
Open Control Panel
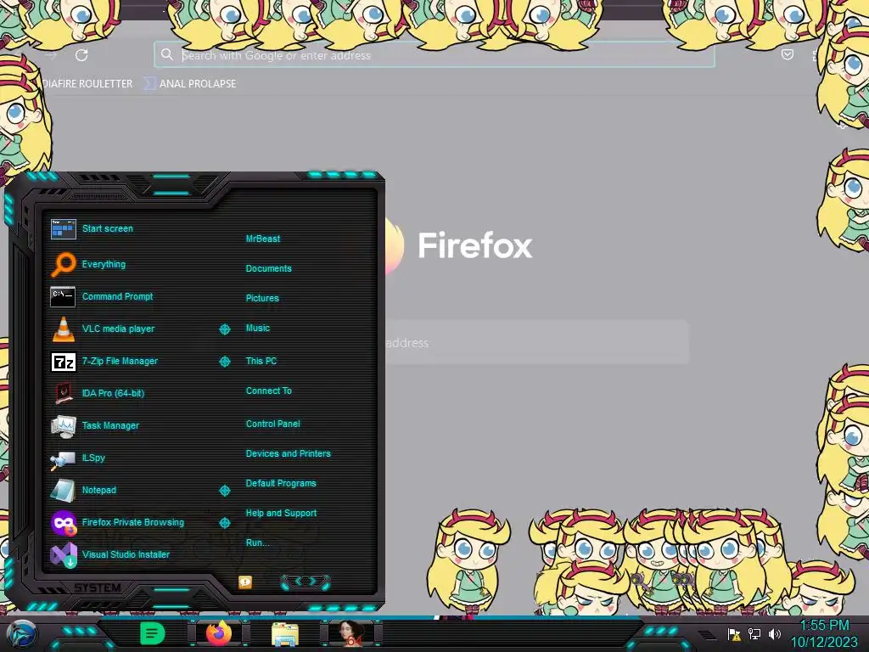(x=272, y=424)
